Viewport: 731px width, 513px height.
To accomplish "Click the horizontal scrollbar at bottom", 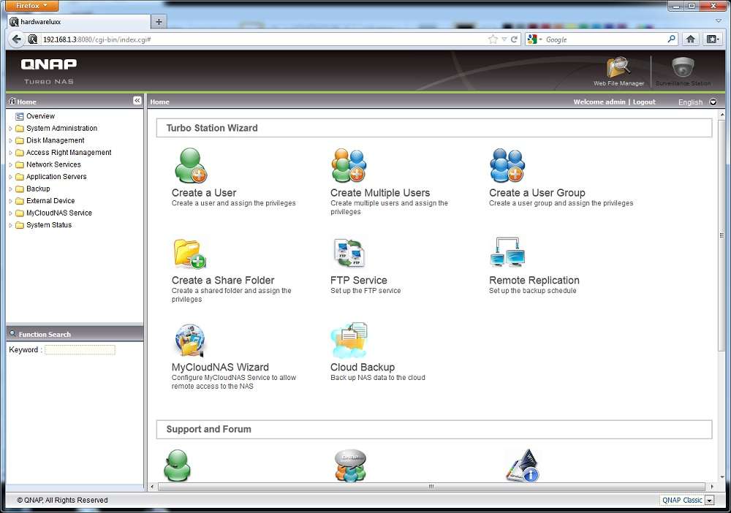I will click(x=431, y=487).
